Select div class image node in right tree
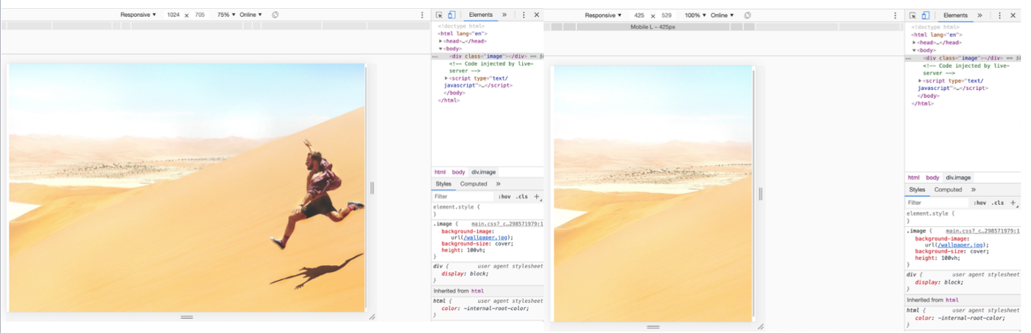Viewport: 1031px width, 333px height. coord(962,57)
